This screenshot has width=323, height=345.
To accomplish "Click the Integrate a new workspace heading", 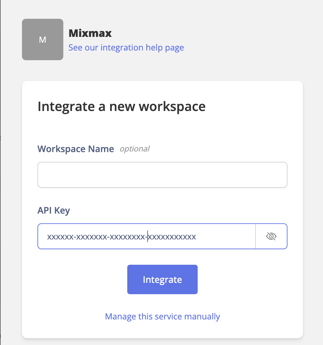I will 121,107.
